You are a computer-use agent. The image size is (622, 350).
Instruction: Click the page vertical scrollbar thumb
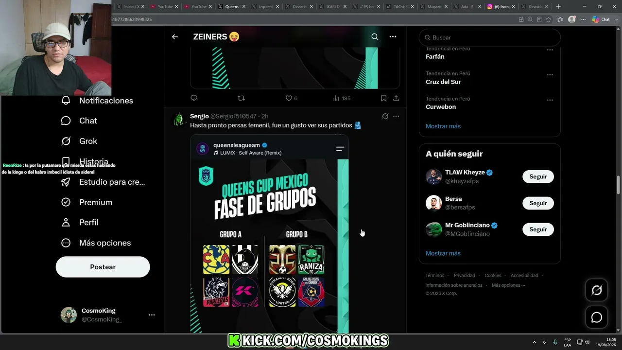coord(619,185)
